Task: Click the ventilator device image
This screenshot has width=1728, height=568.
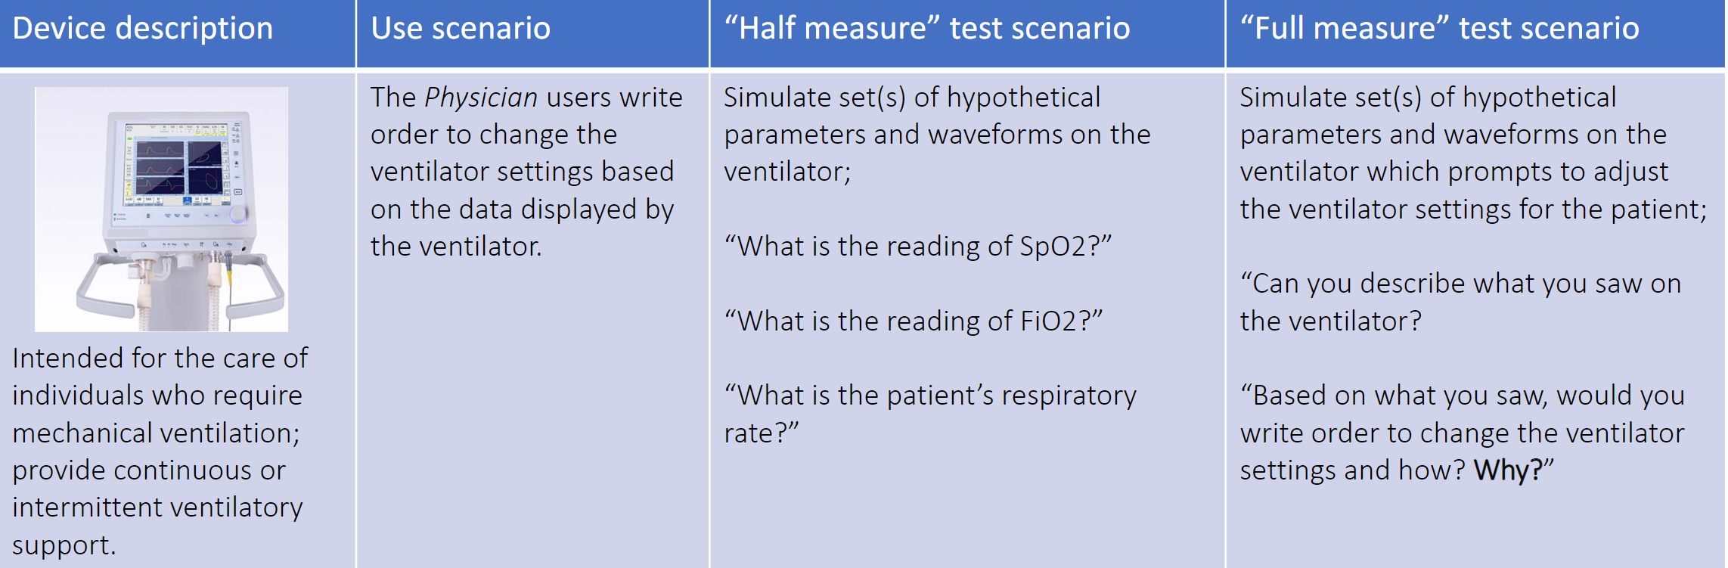Action: tap(161, 209)
